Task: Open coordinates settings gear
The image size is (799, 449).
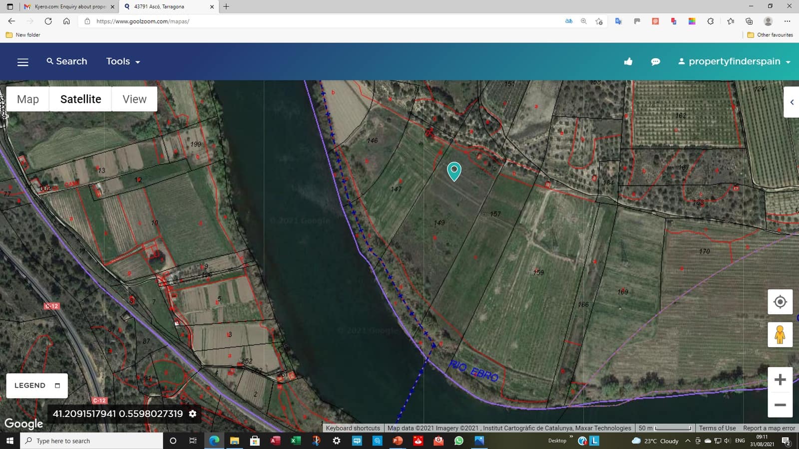Action: pyautogui.click(x=193, y=414)
